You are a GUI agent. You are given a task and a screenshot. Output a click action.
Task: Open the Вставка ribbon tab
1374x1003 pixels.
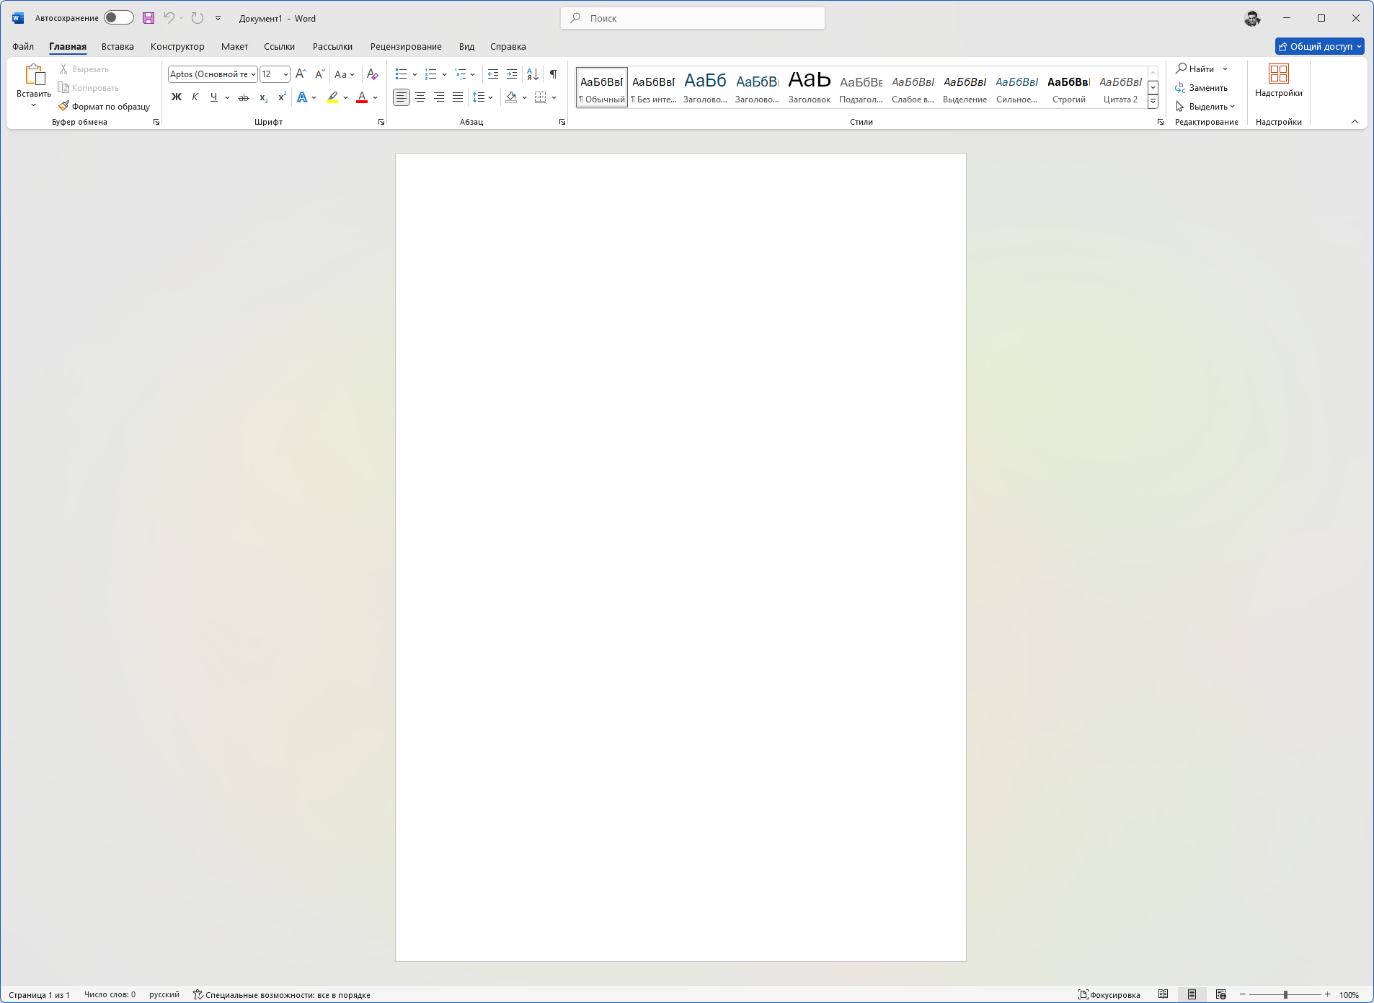(x=118, y=47)
